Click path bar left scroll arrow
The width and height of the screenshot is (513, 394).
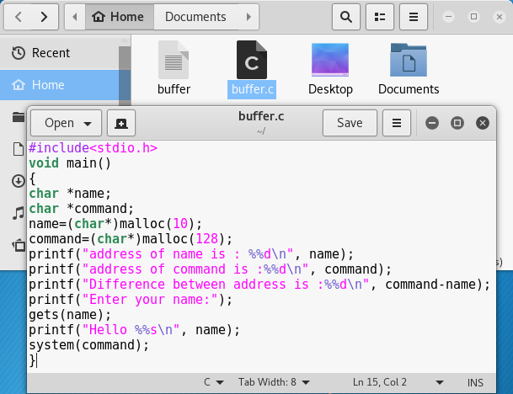(75, 17)
